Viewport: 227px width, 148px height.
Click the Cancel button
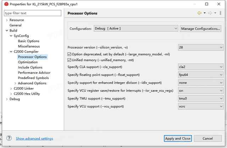(208, 138)
